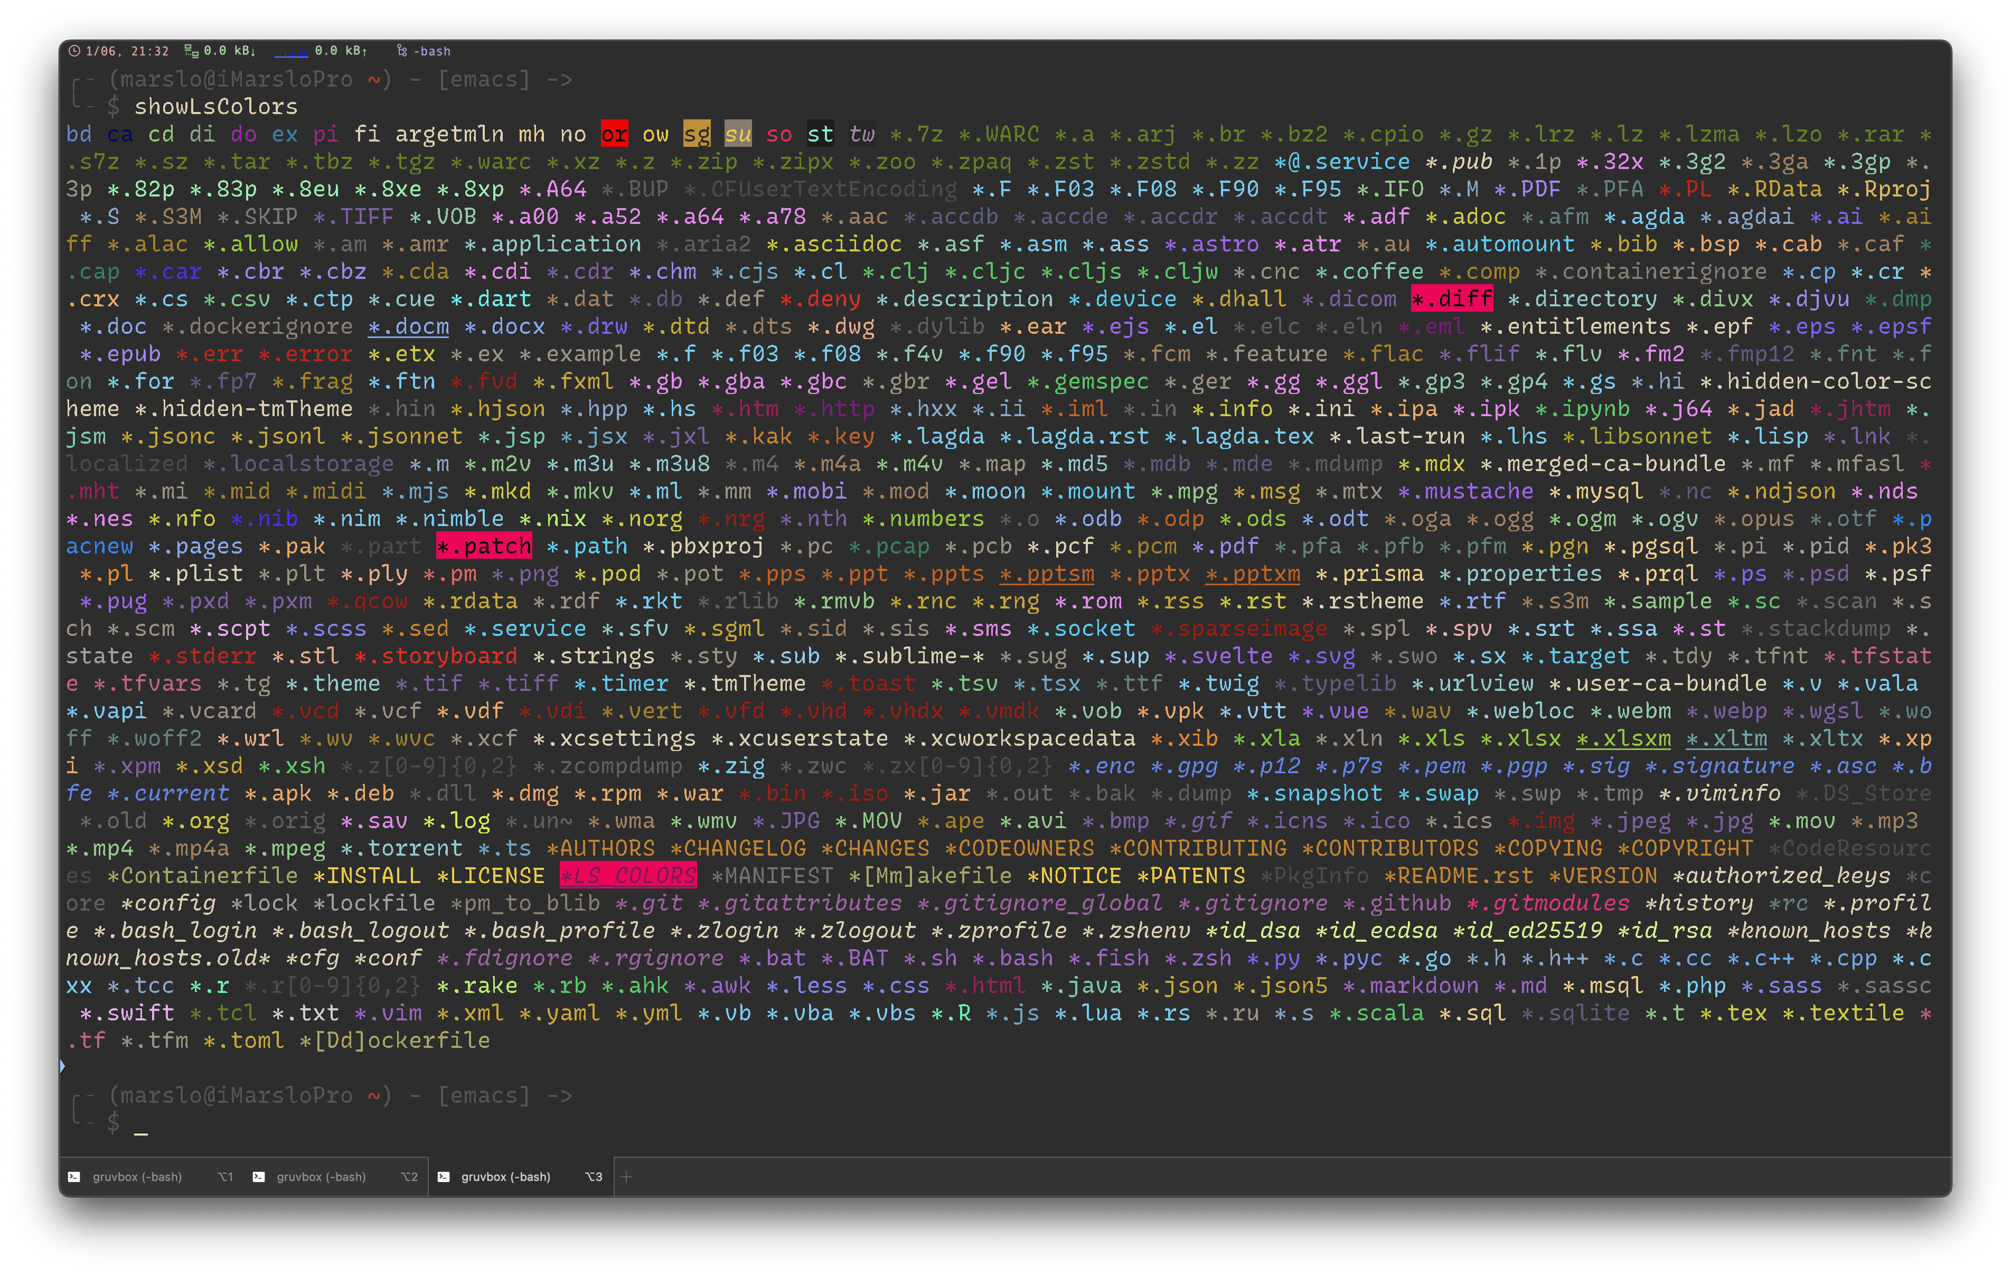Click the *CONTRIBUTING entry
2011x1275 pixels.
point(1198,848)
